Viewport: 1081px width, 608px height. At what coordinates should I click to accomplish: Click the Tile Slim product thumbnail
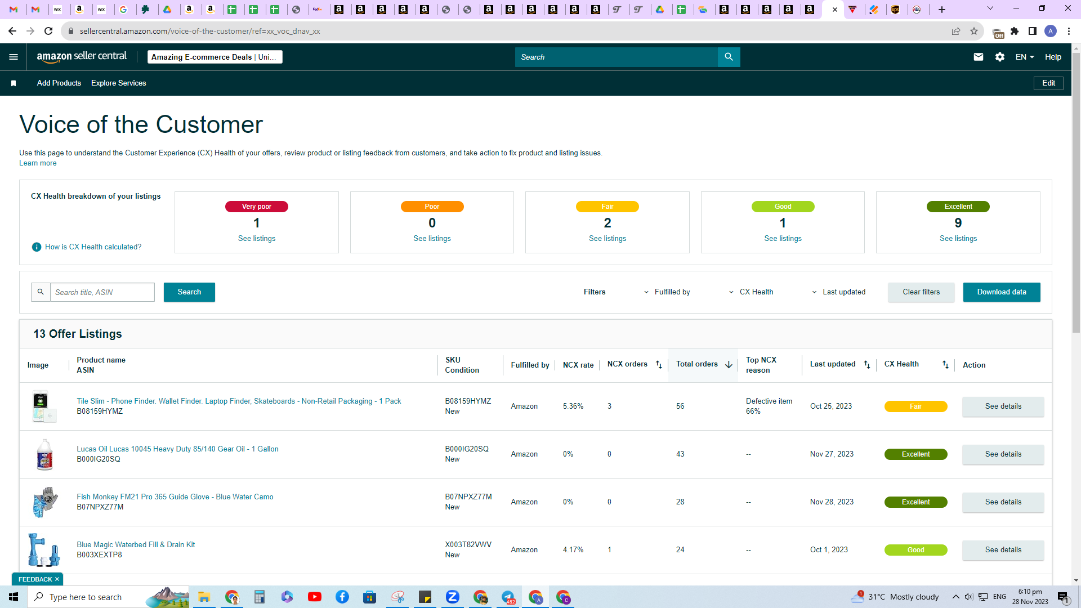43,406
